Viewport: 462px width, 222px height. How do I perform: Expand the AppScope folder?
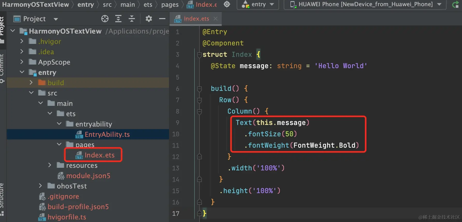click(x=22, y=62)
